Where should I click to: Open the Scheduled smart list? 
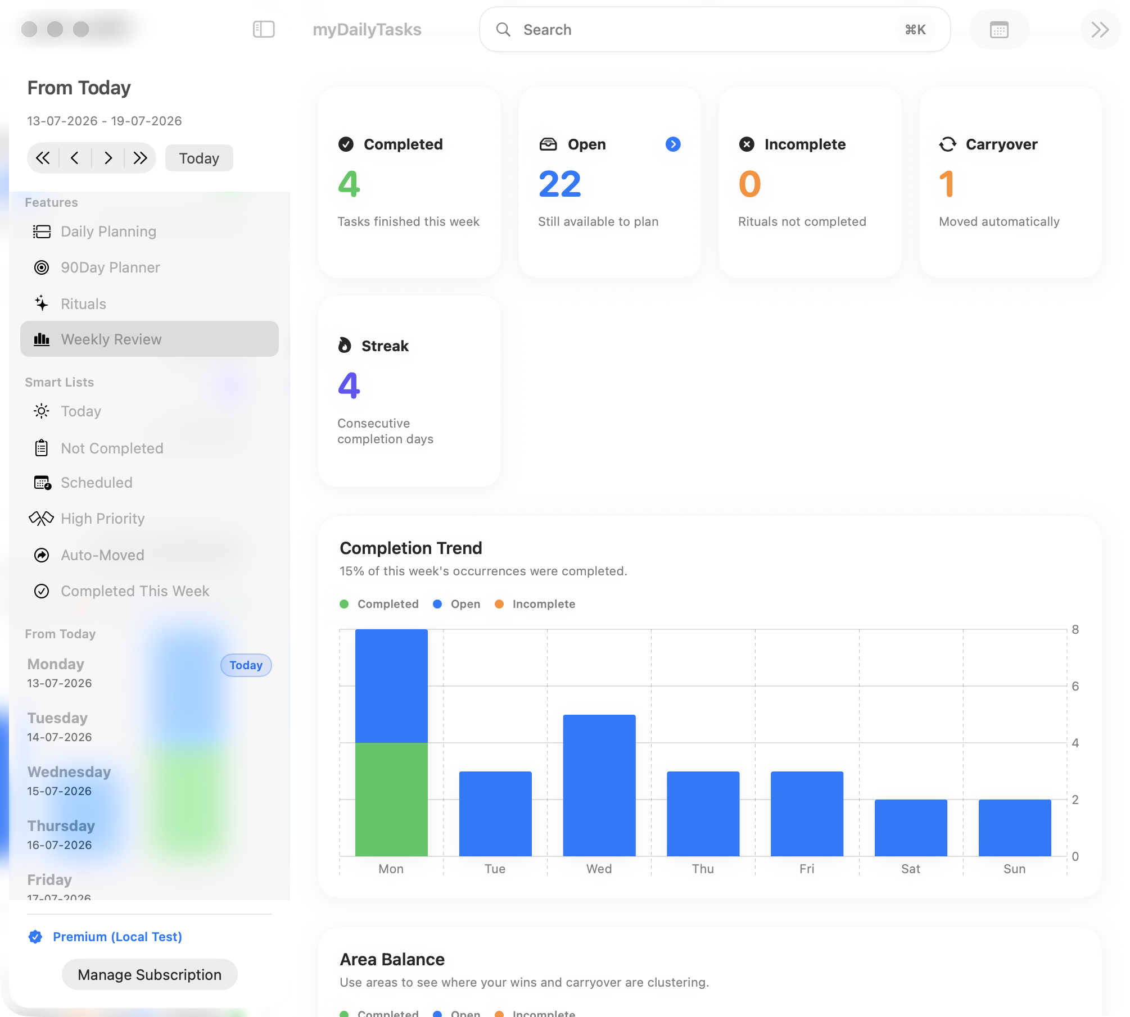(150, 483)
